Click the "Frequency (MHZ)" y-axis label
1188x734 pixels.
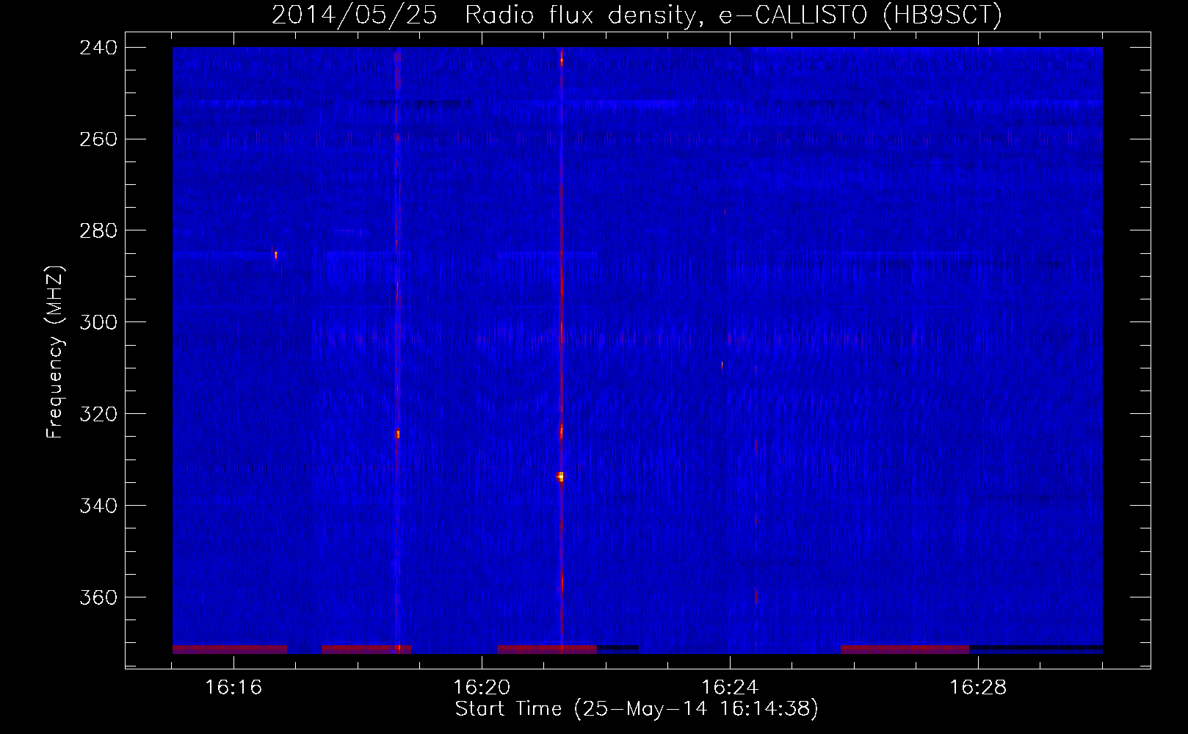point(55,352)
